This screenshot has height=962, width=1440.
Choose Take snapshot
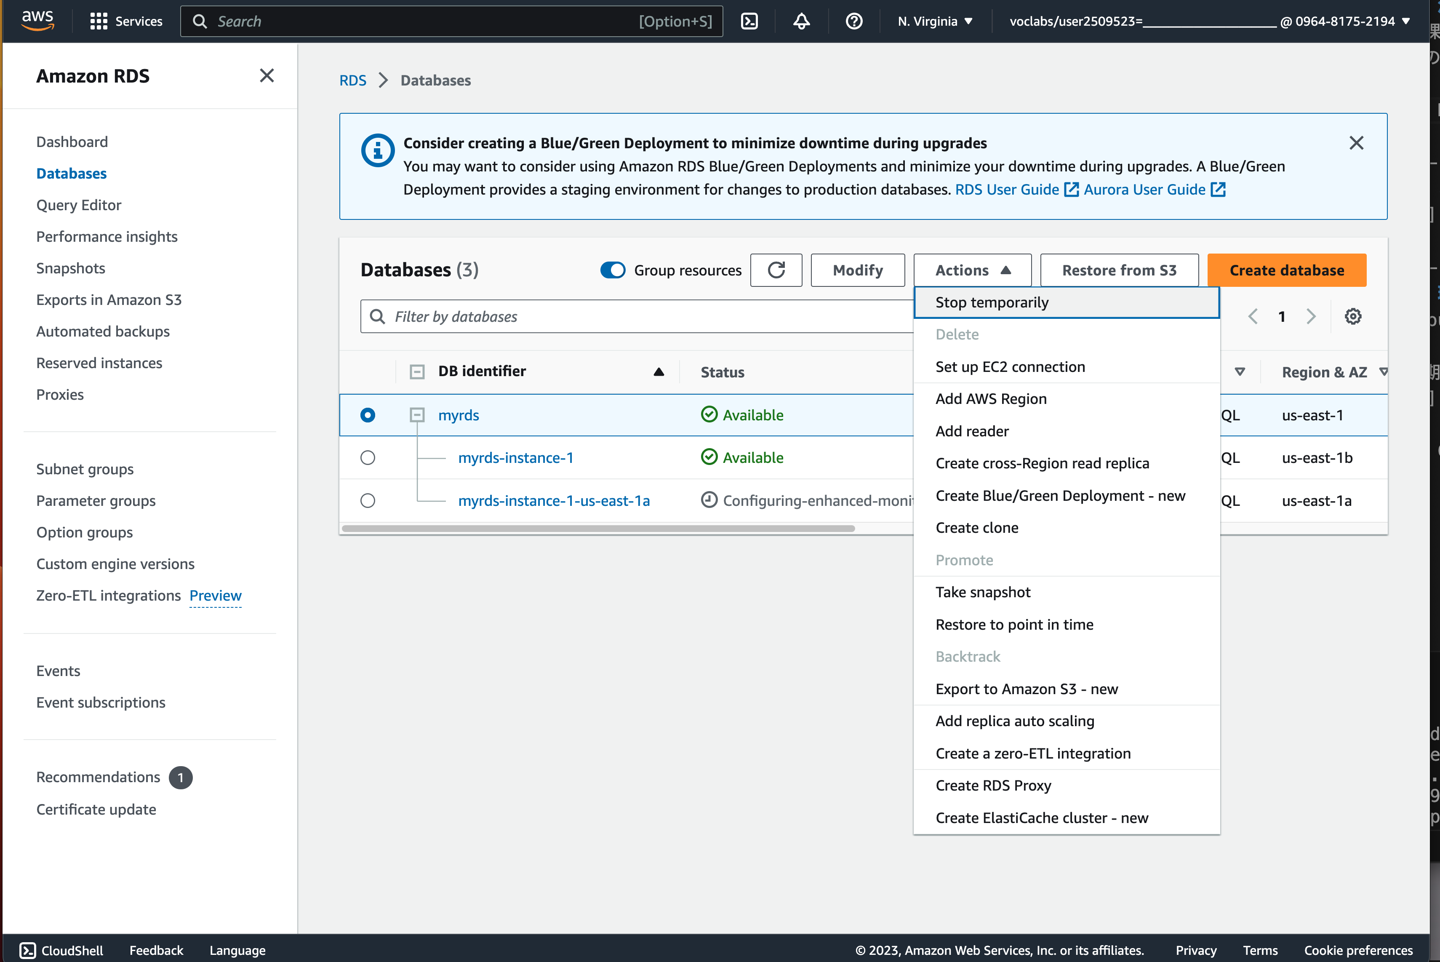pyautogui.click(x=1067, y=592)
